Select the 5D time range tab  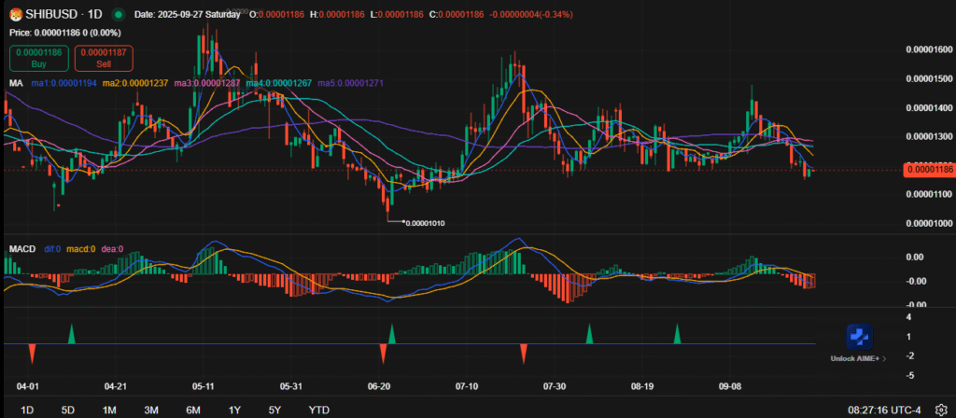point(67,411)
